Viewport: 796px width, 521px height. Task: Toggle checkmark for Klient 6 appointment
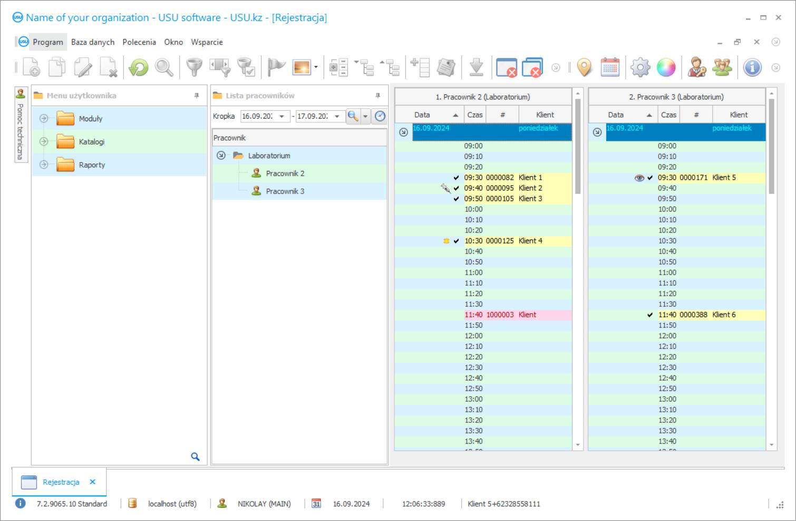[650, 315]
